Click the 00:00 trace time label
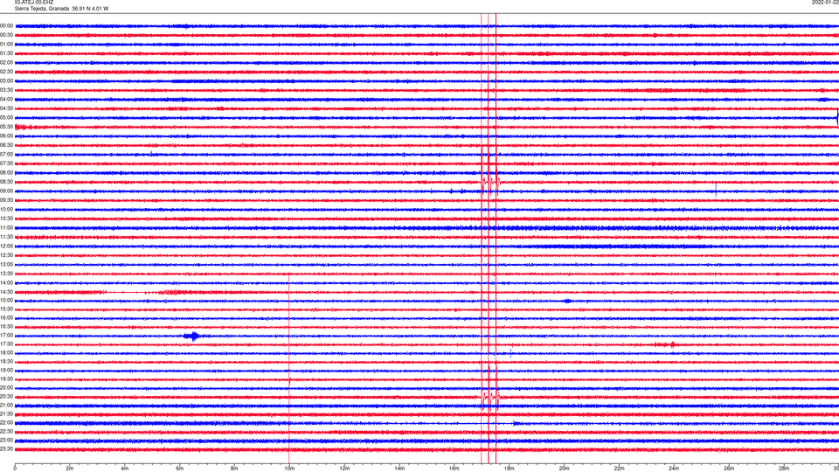 6,25
